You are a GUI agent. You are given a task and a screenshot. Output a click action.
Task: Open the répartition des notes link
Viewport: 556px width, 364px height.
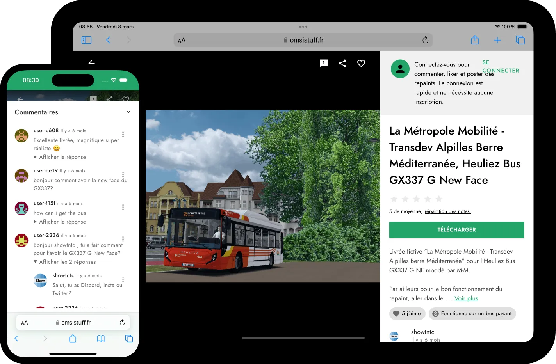point(448,211)
